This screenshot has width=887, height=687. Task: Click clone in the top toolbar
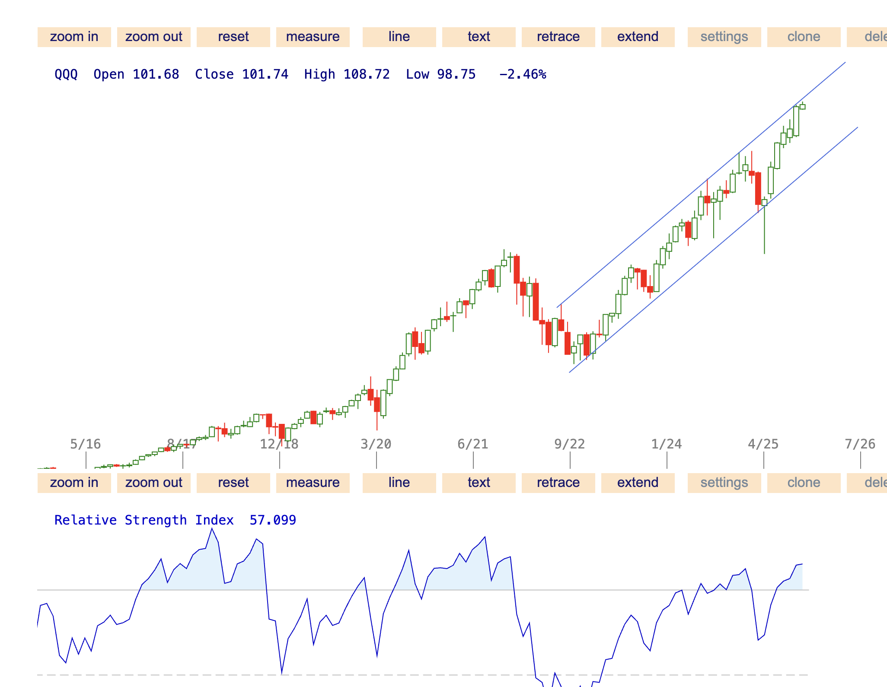pos(804,37)
